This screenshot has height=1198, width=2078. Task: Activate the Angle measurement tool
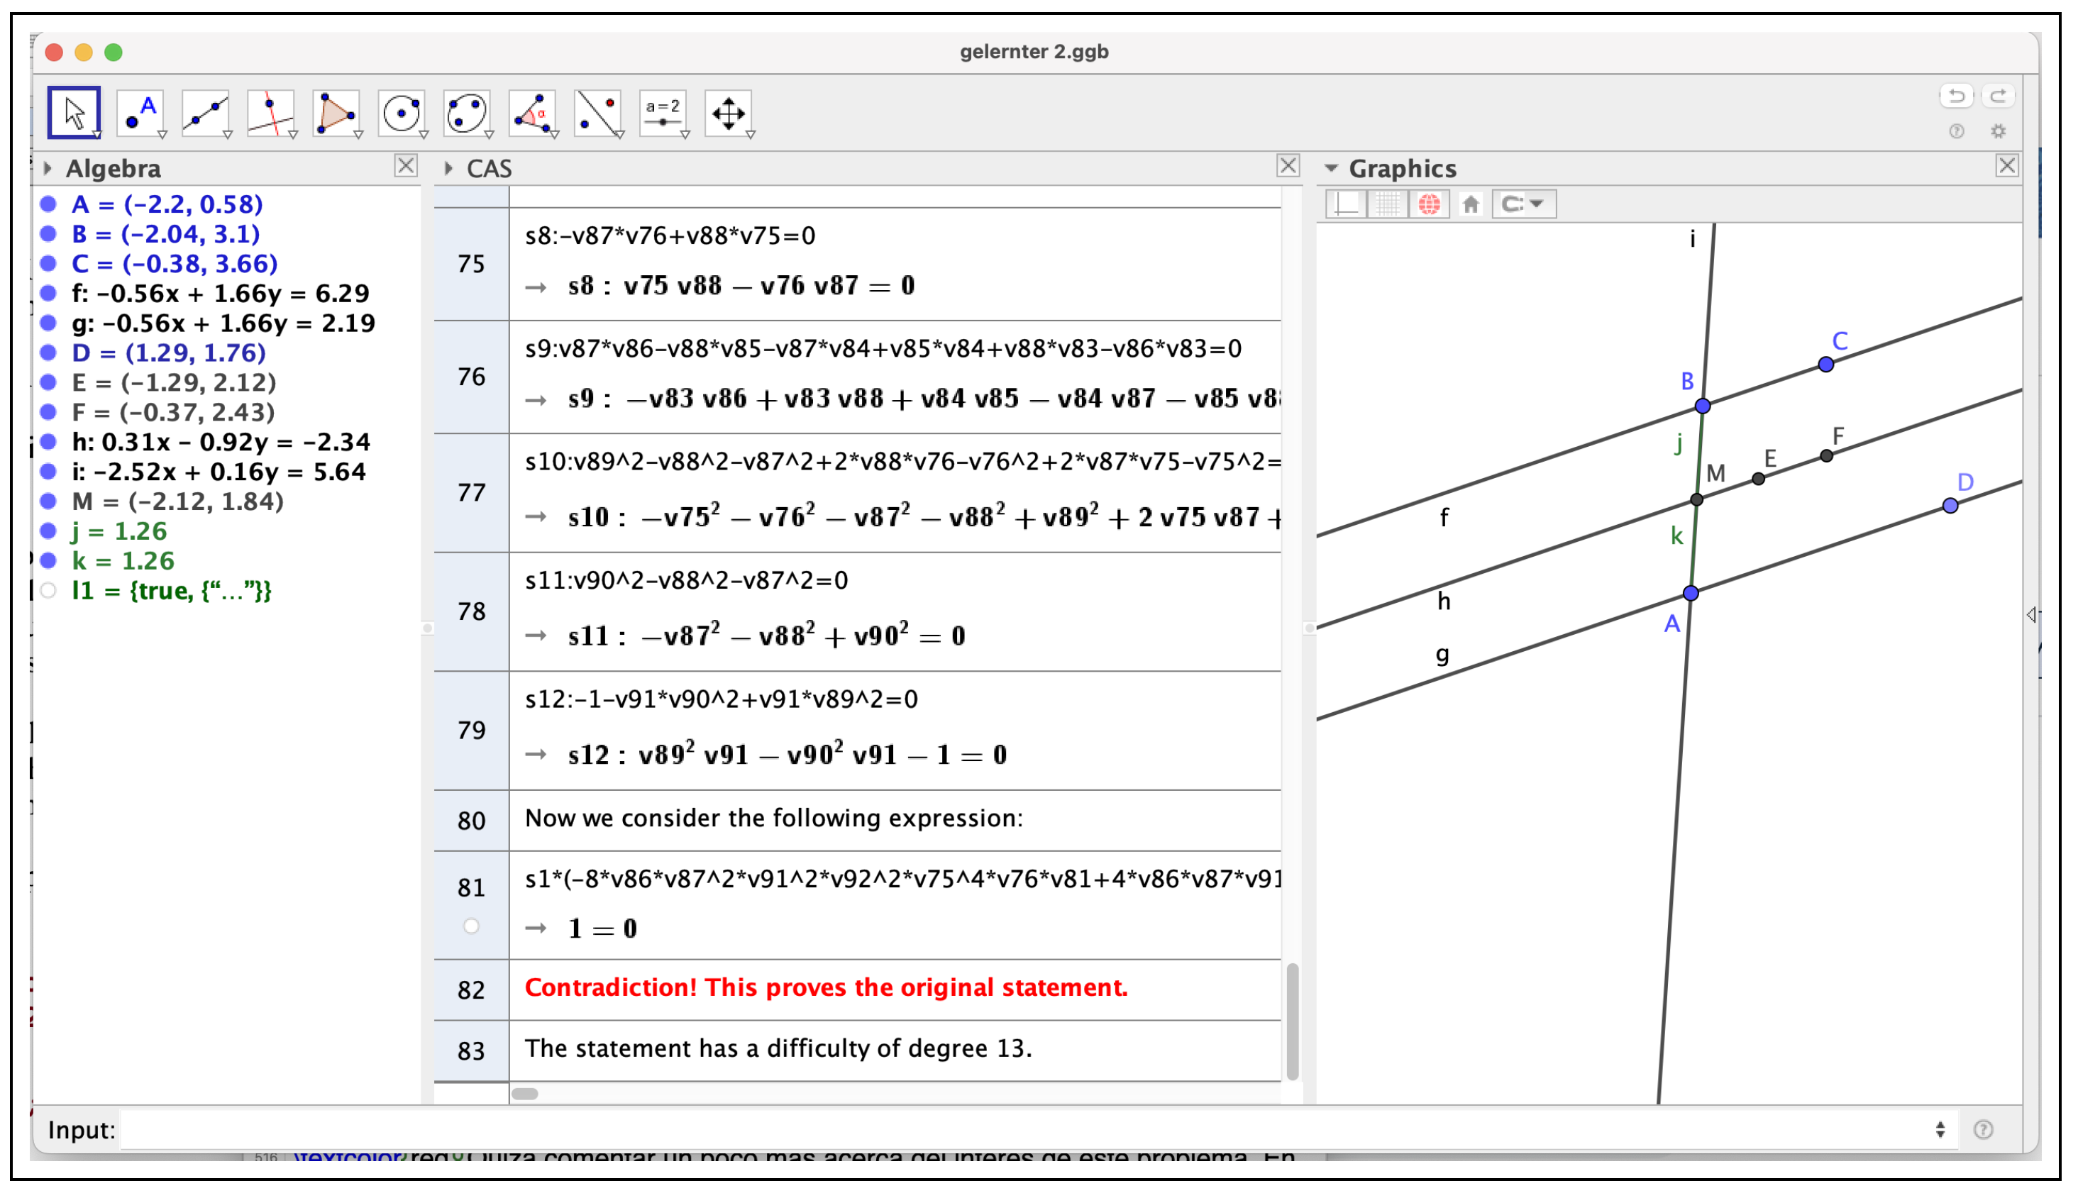533,113
